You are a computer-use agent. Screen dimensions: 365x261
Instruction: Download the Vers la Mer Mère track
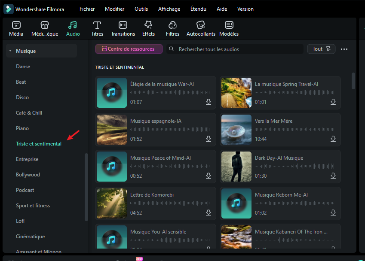point(333,139)
